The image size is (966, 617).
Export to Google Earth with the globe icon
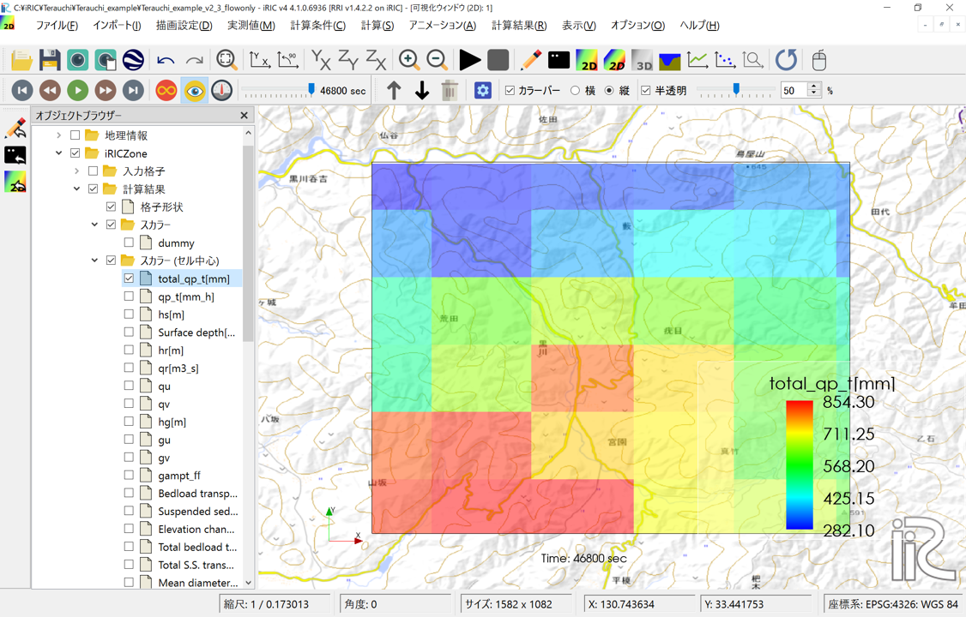[134, 60]
